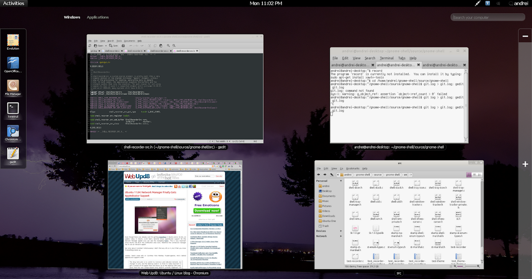Go back using the file manager's back arrow
Screen dimensions: 532x279
[x=318, y=174]
